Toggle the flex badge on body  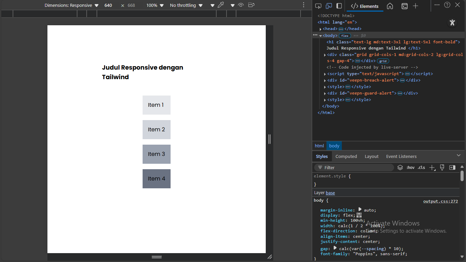(x=345, y=35)
